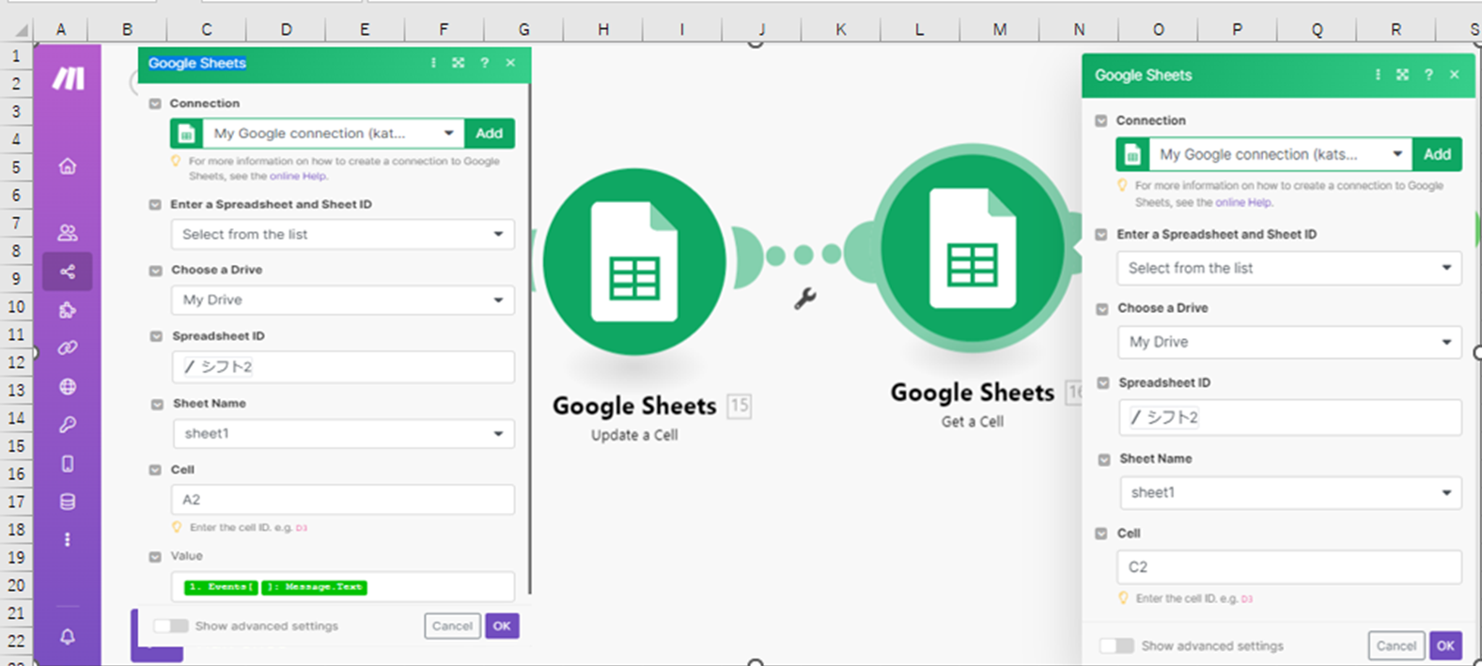1482x666 pixels.
Task: Open the More three-dots sidebar menu
Action: (68, 539)
